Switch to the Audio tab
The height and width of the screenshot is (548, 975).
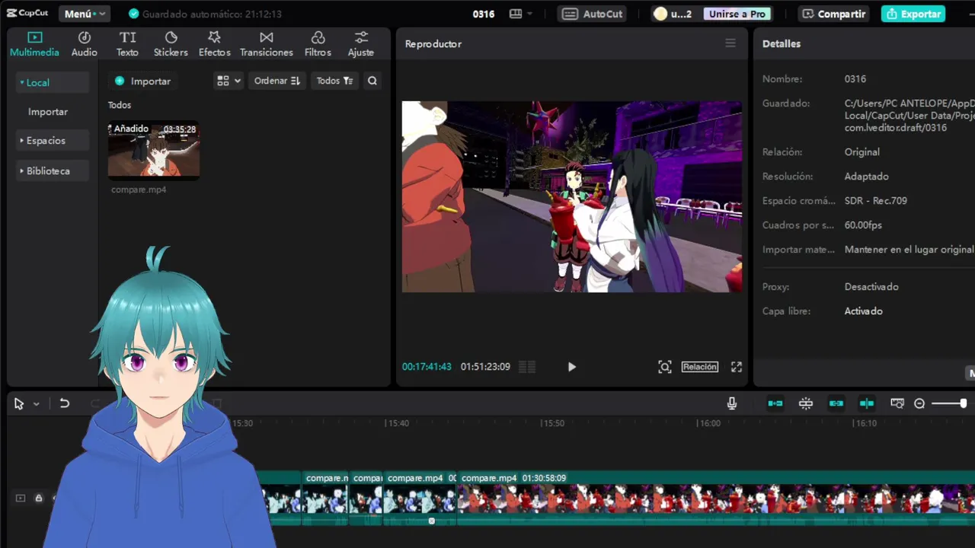tap(85, 44)
